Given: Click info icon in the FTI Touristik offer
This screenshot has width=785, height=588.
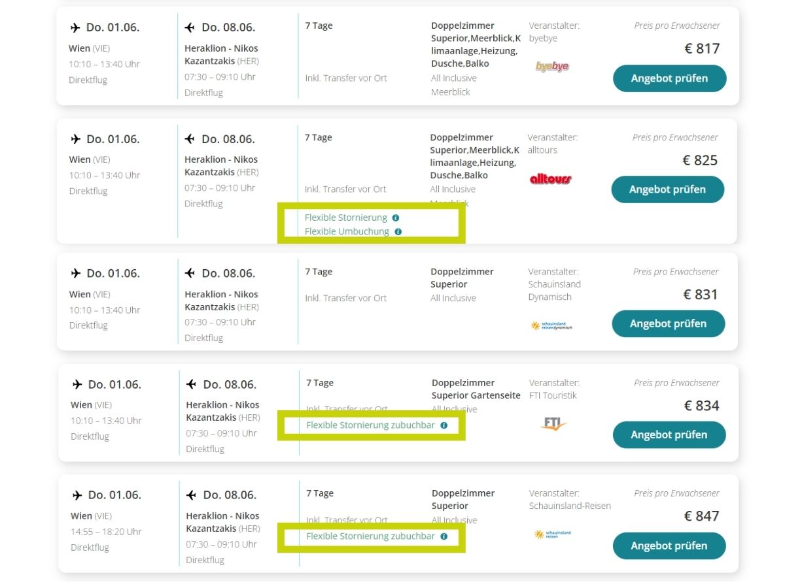Looking at the screenshot, I should pos(444,425).
